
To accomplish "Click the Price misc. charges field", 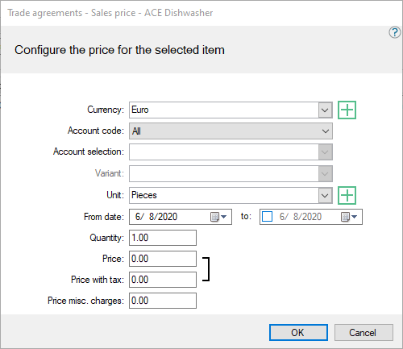I will [163, 301].
